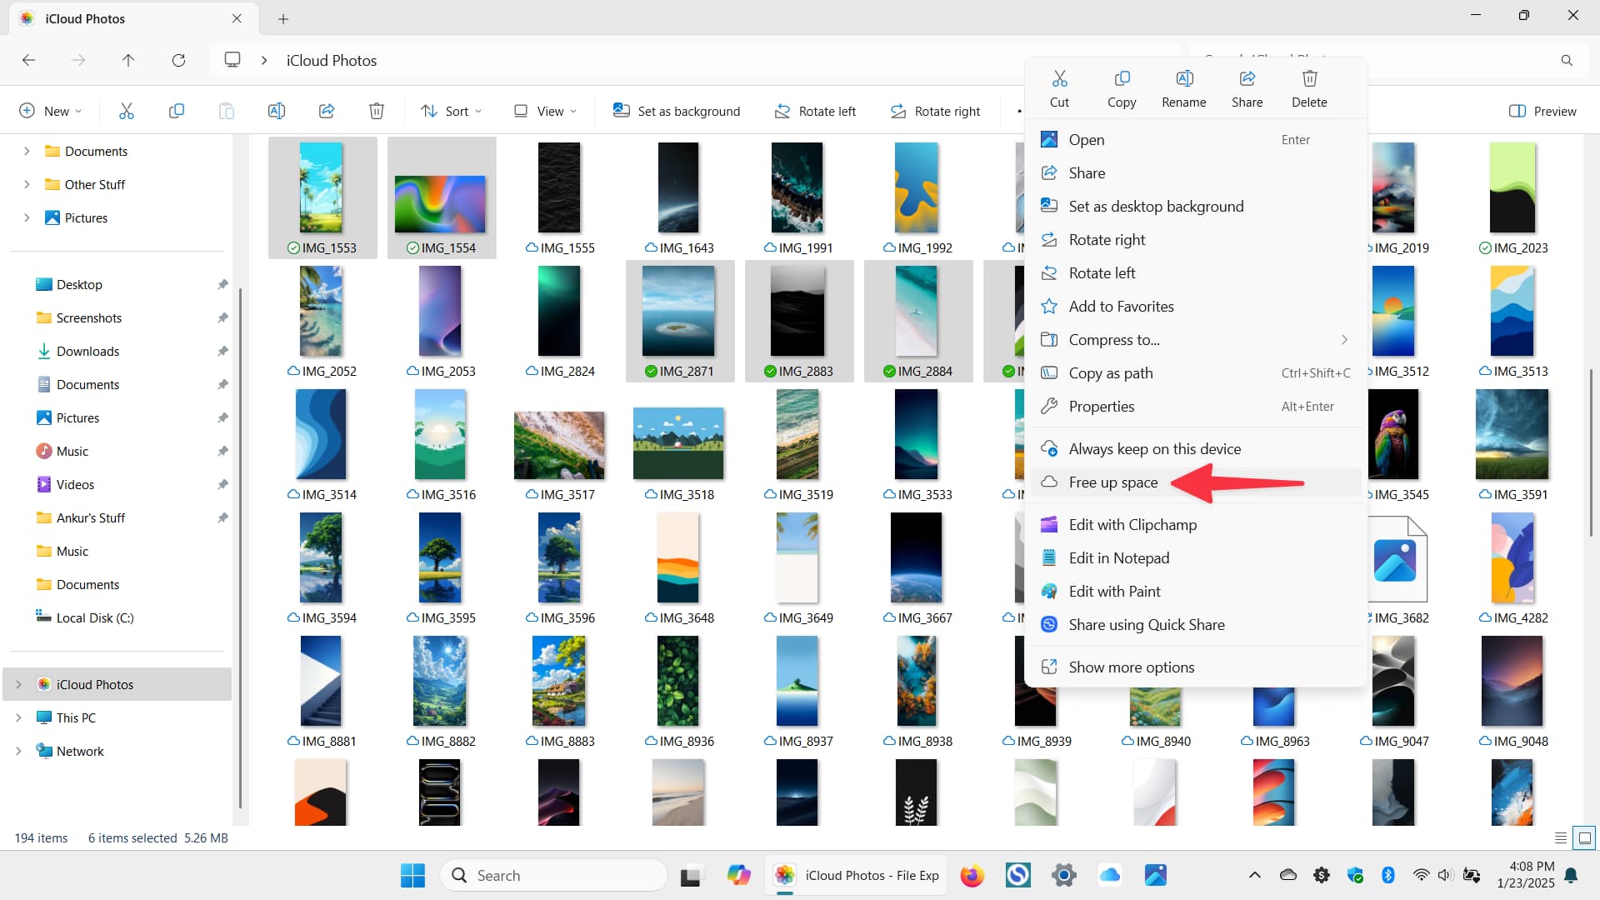Expand This PC tree node
Viewport: 1600px width, 900px height.
pos(18,717)
